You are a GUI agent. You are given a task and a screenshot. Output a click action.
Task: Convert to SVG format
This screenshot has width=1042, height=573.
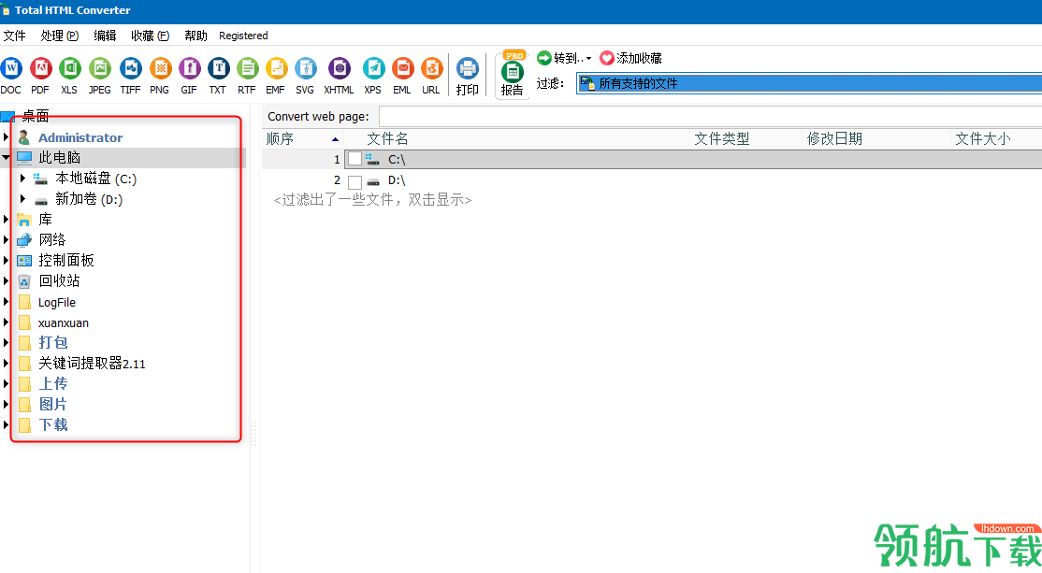(306, 68)
